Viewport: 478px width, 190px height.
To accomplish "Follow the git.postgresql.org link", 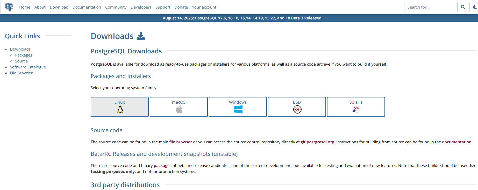I will pos(317,142).
